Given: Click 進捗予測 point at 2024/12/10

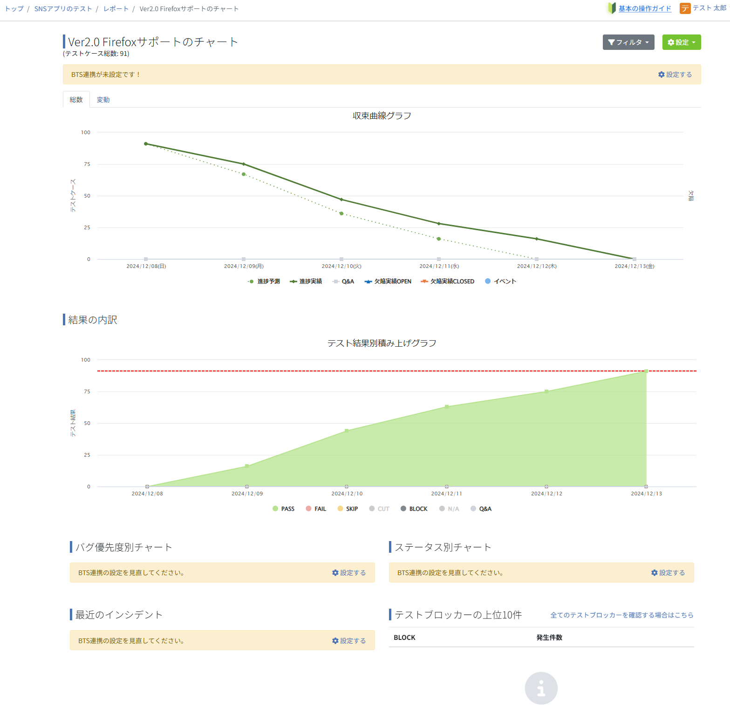Looking at the screenshot, I should coord(341,213).
